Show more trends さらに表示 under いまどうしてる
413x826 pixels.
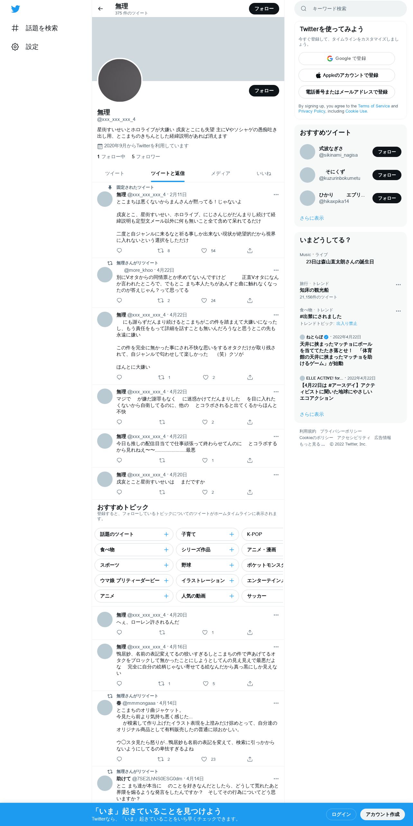click(312, 414)
